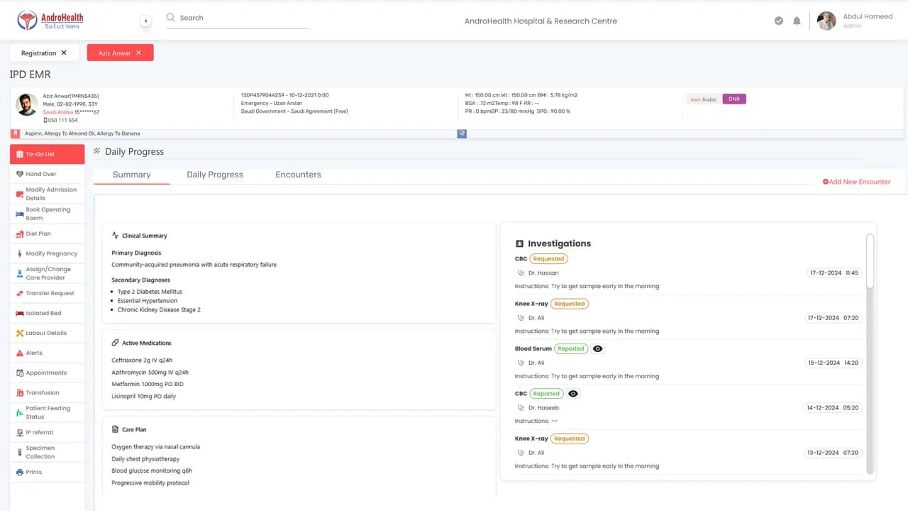Click the Search field
Viewport: 908px width, 511px height.
coord(237,18)
